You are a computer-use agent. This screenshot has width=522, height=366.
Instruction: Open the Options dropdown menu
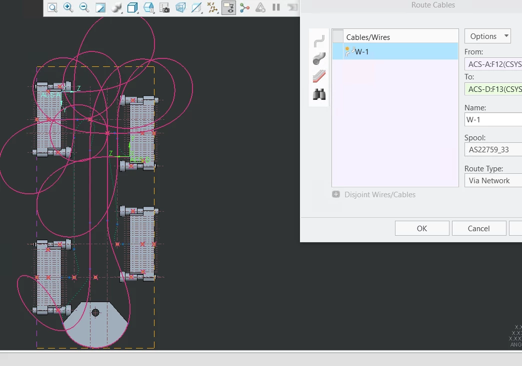(487, 36)
